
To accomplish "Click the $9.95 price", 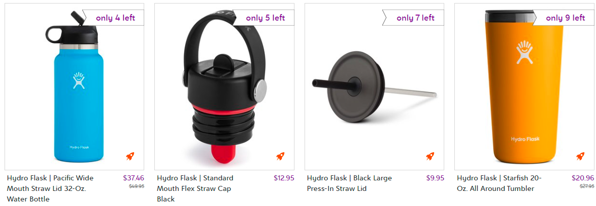I will tap(435, 178).
